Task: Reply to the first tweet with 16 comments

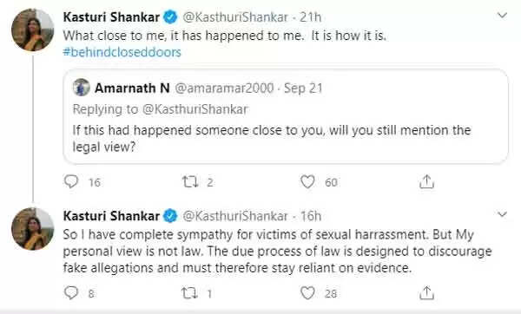Action: [71, 181]
